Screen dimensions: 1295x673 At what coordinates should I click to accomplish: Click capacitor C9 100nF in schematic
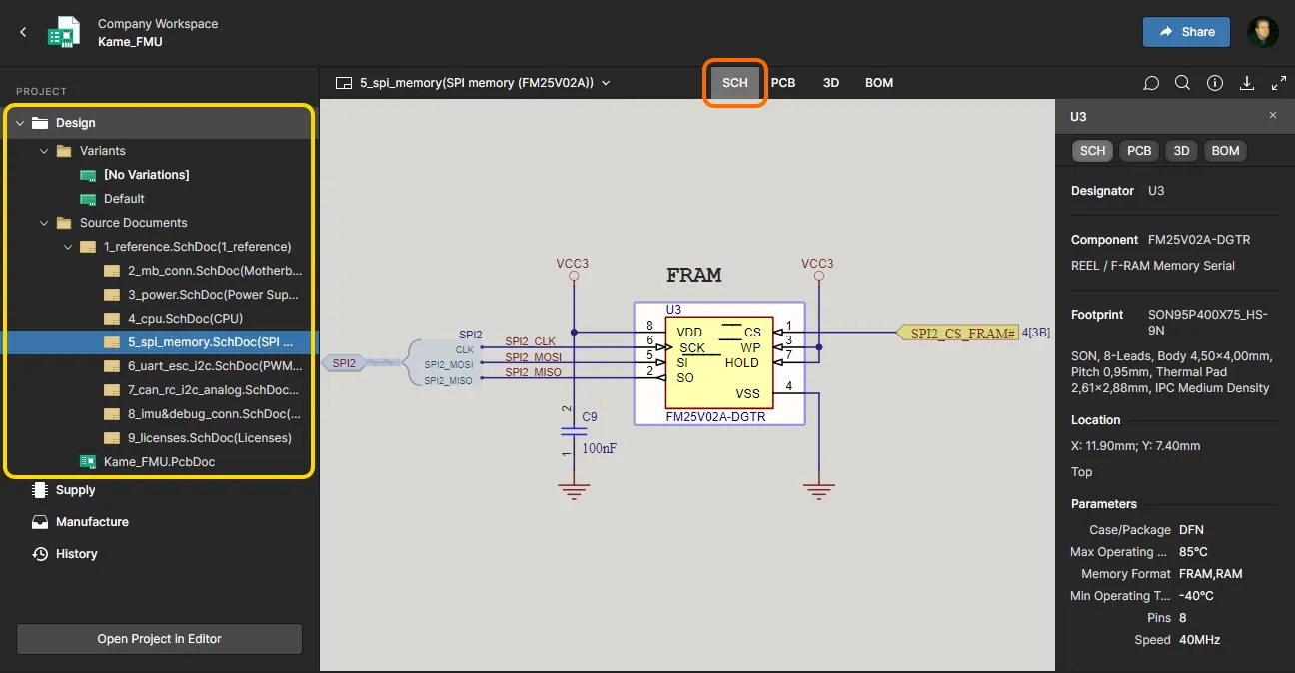click(574, 431)
